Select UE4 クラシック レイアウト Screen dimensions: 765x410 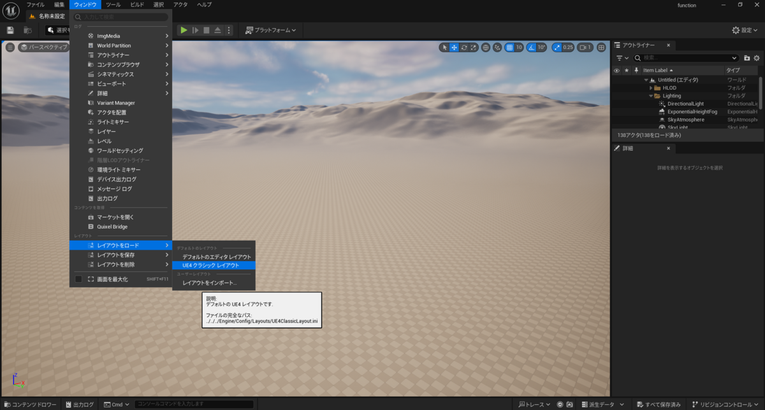point(214,265)
